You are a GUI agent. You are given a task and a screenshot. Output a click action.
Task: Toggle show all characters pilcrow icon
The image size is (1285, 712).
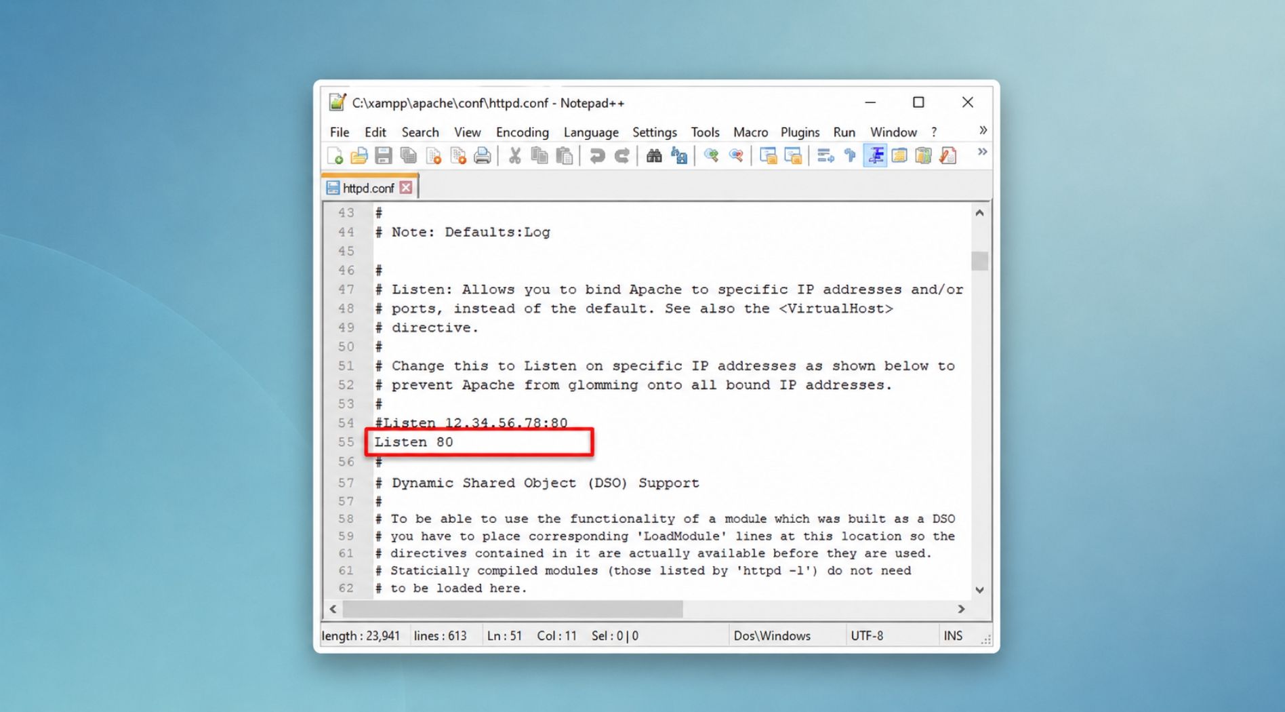850,156
